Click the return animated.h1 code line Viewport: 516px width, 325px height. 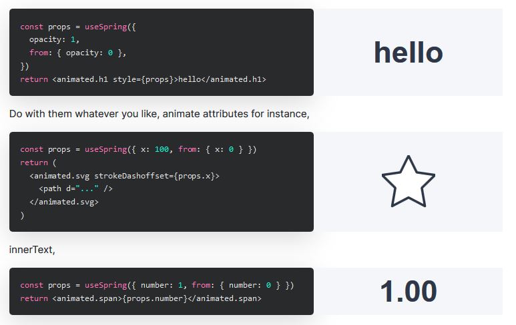143,79
